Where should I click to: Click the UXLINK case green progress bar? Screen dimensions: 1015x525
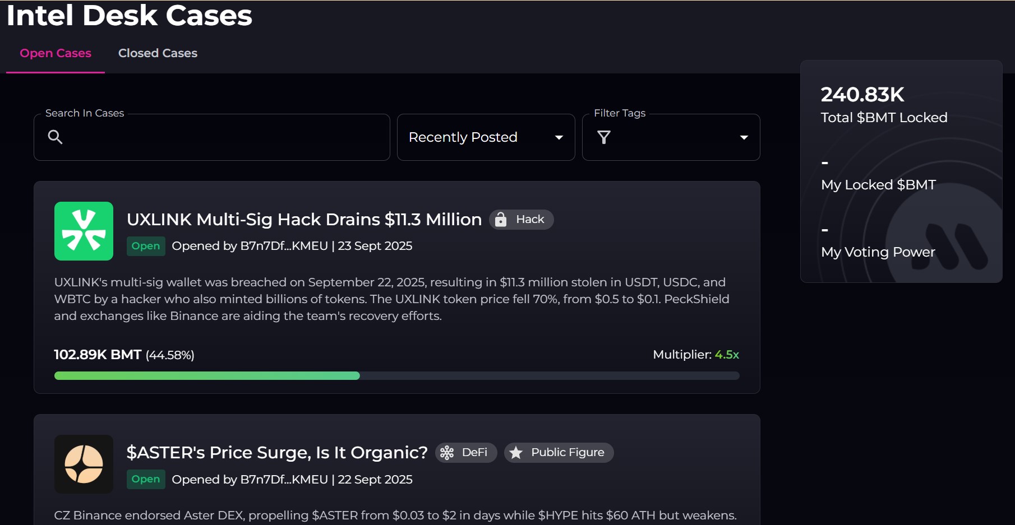click(x=207, y=375)
